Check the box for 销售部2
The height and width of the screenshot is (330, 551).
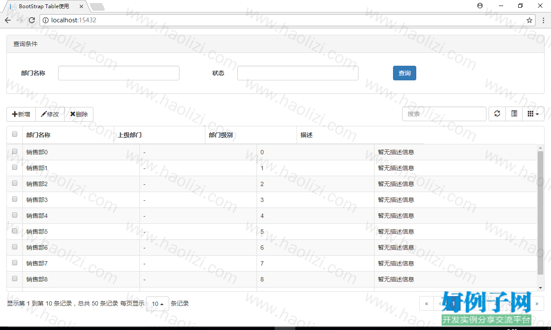pyautogui.click(x=15, y=183)
